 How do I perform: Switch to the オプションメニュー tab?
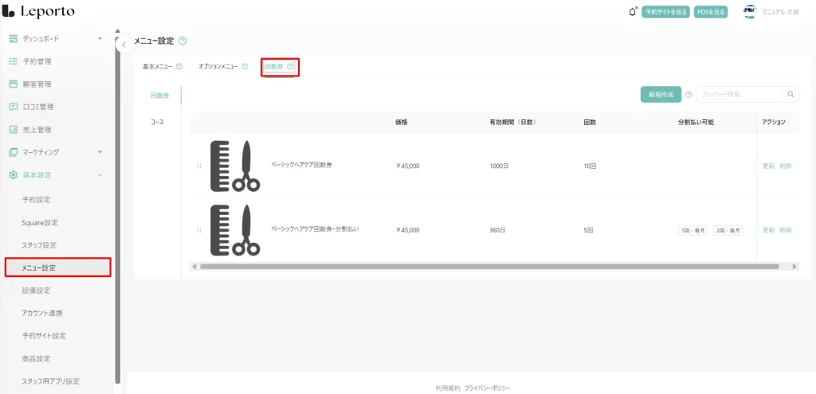click(218, 67)
